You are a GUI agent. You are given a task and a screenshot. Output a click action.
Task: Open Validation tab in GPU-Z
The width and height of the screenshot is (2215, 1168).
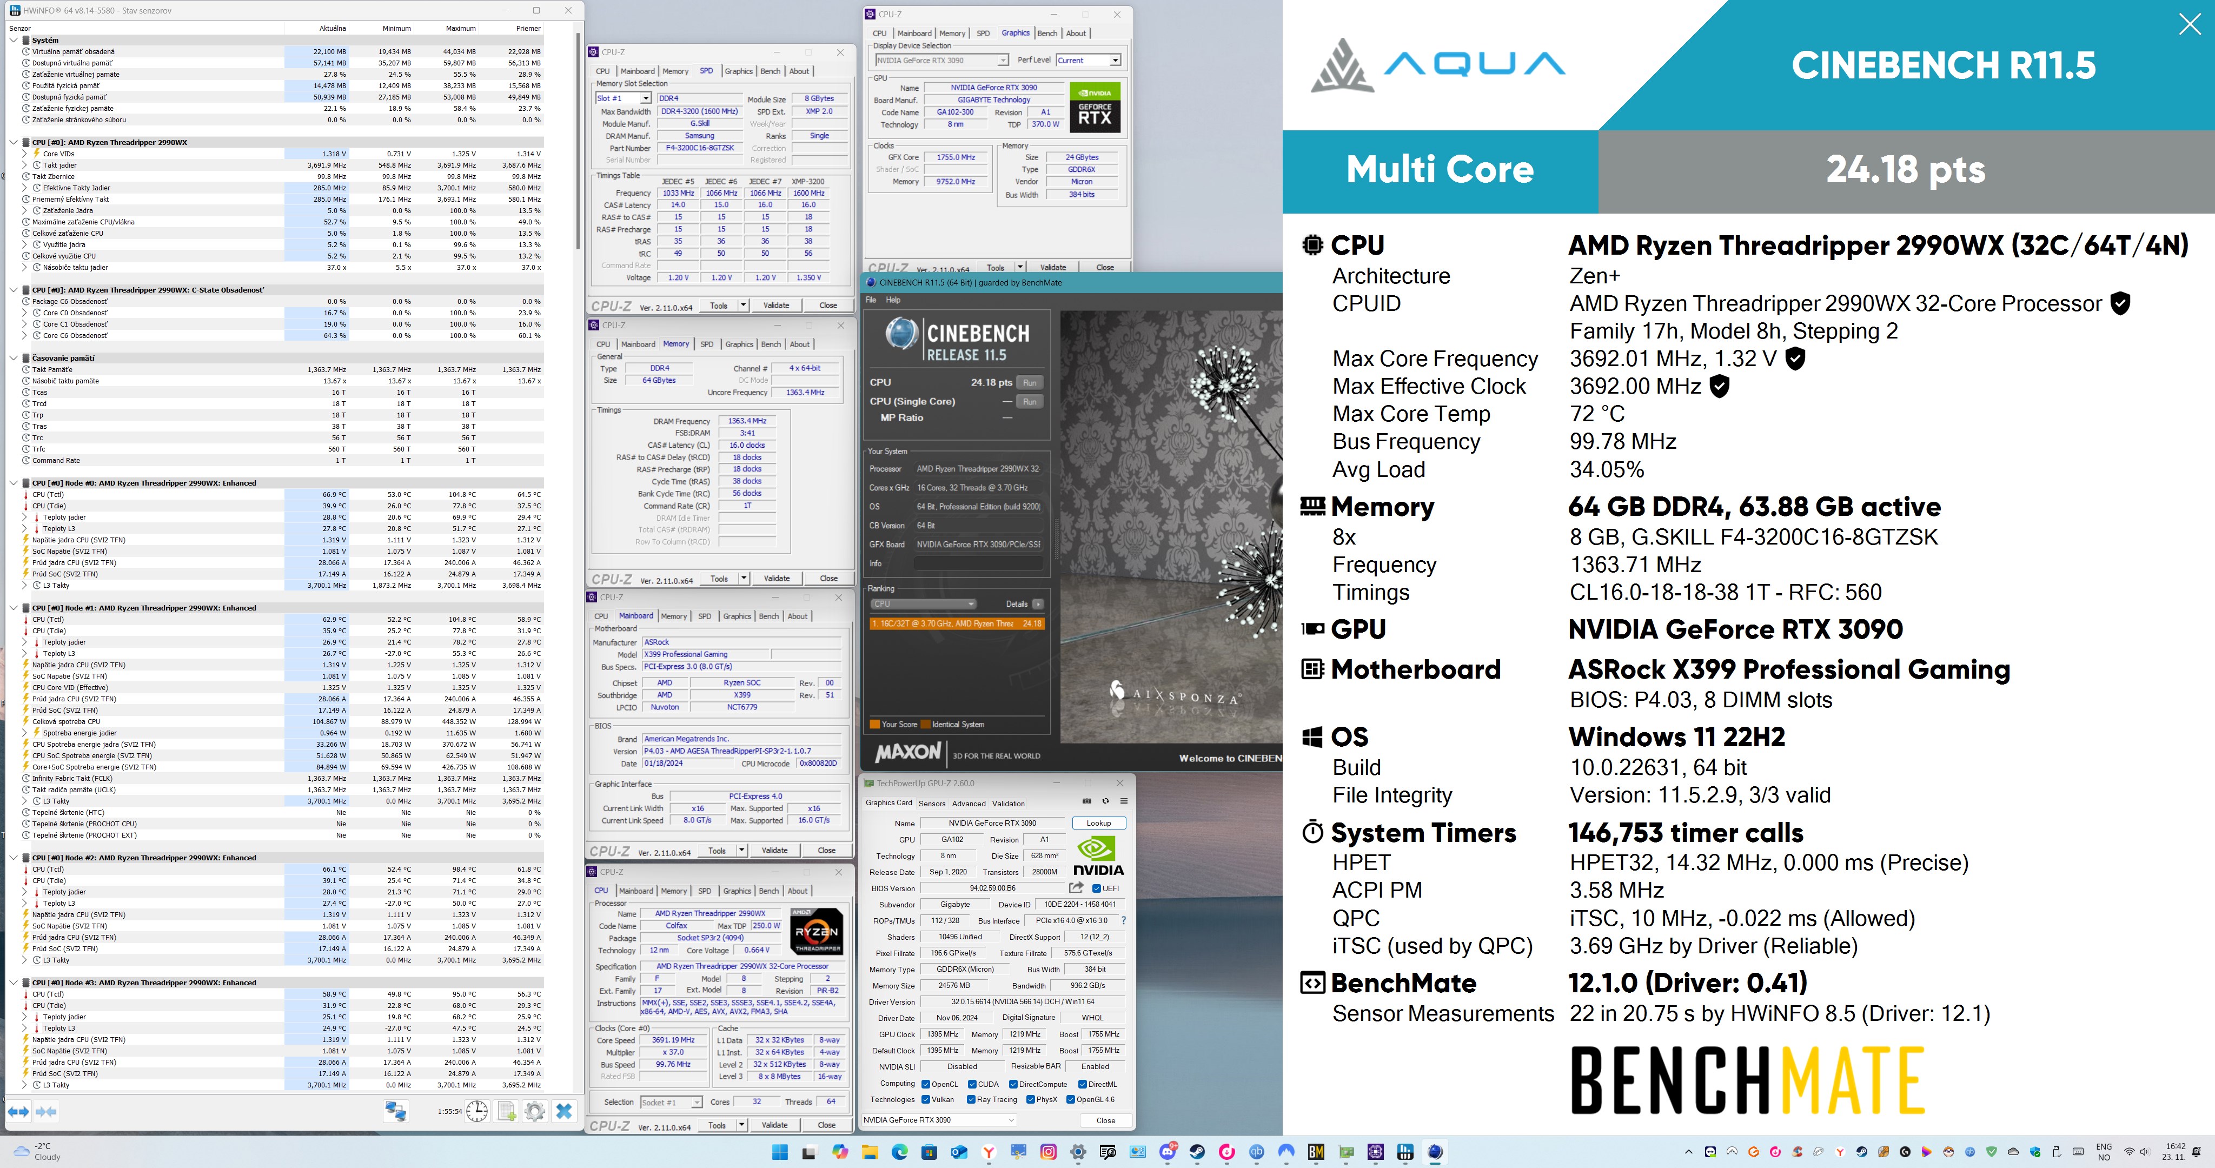point(1009,804)
